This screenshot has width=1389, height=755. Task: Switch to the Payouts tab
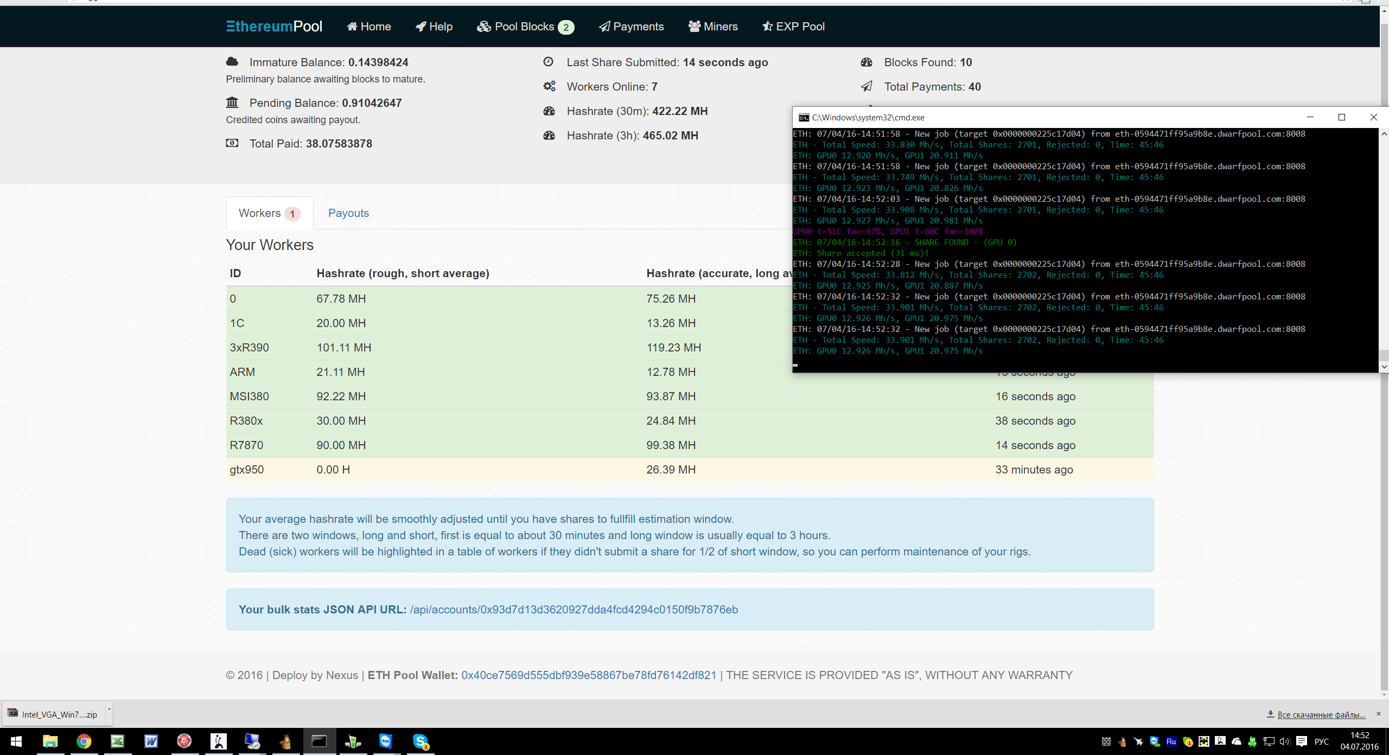point(348,213)
